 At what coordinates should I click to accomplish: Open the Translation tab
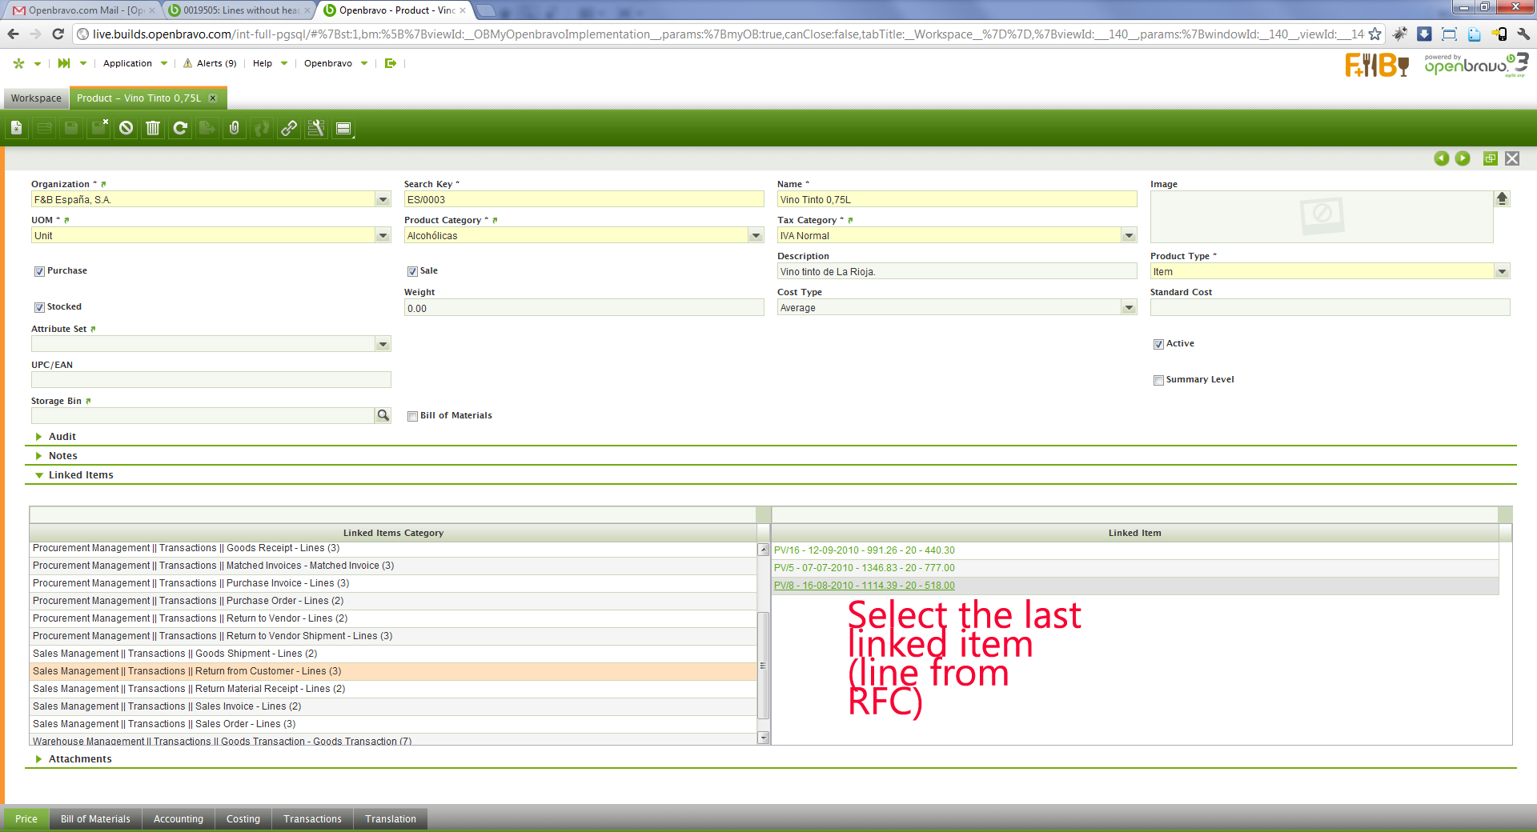(x=391, y=819)
